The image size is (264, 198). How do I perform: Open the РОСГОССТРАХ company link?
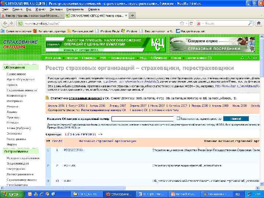(73, 150)
